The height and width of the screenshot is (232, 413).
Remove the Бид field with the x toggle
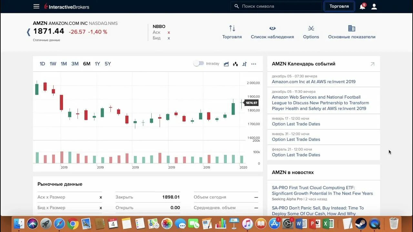(x=169, y=38)
